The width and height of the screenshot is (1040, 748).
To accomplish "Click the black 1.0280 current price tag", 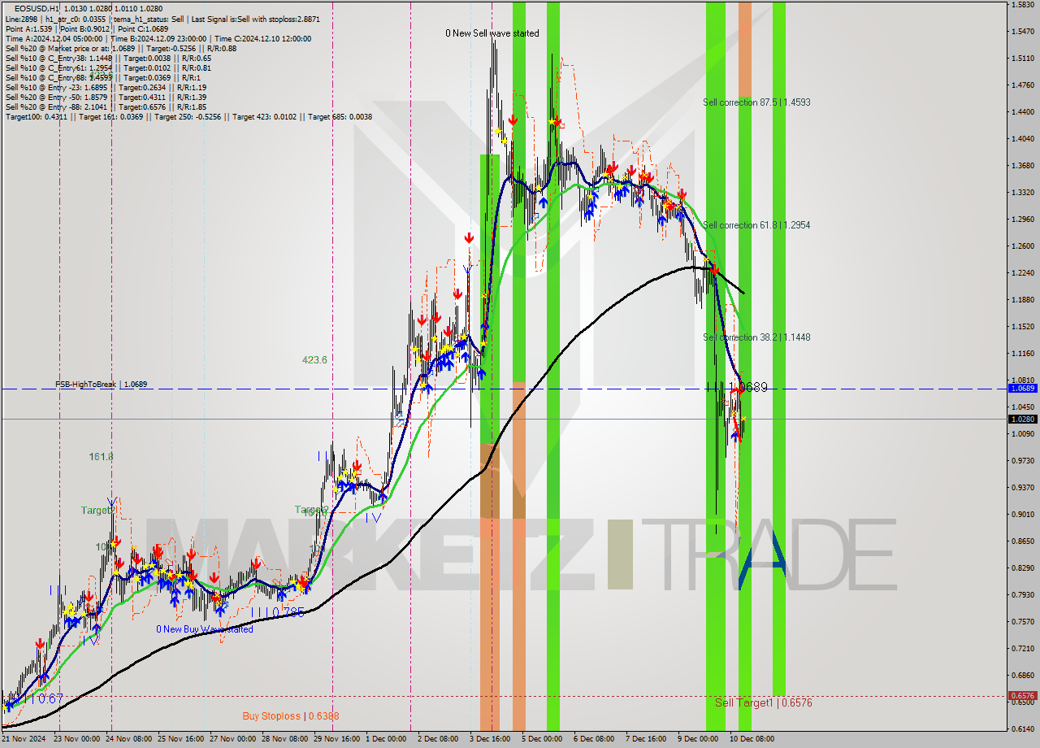I will (1022, 419).
